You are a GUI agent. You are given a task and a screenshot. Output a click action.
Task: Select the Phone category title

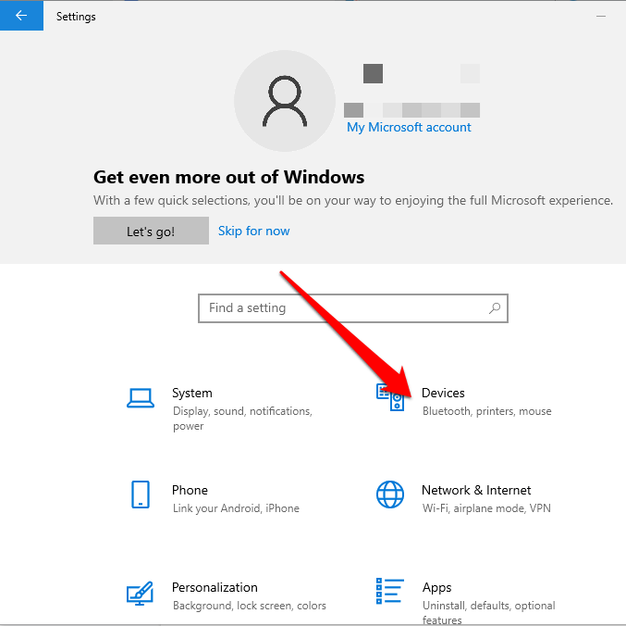[190, 490]
